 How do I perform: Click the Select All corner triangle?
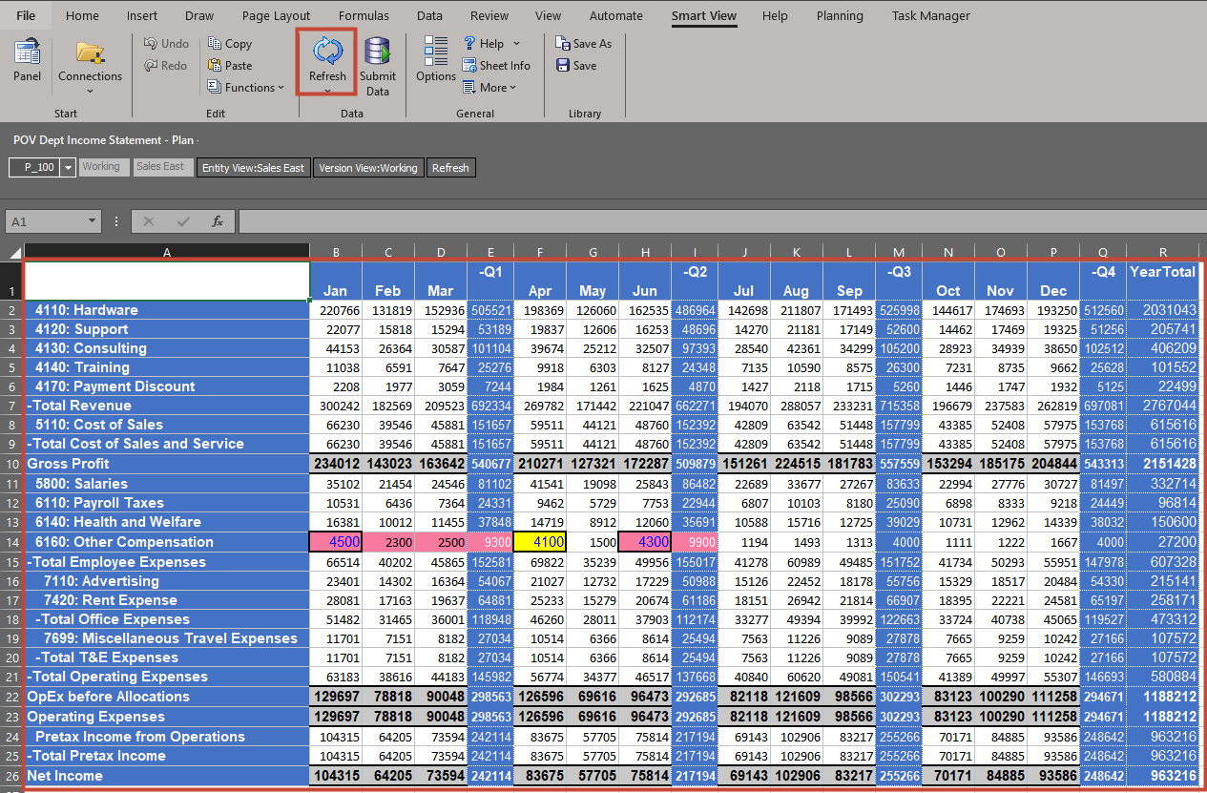14,253
